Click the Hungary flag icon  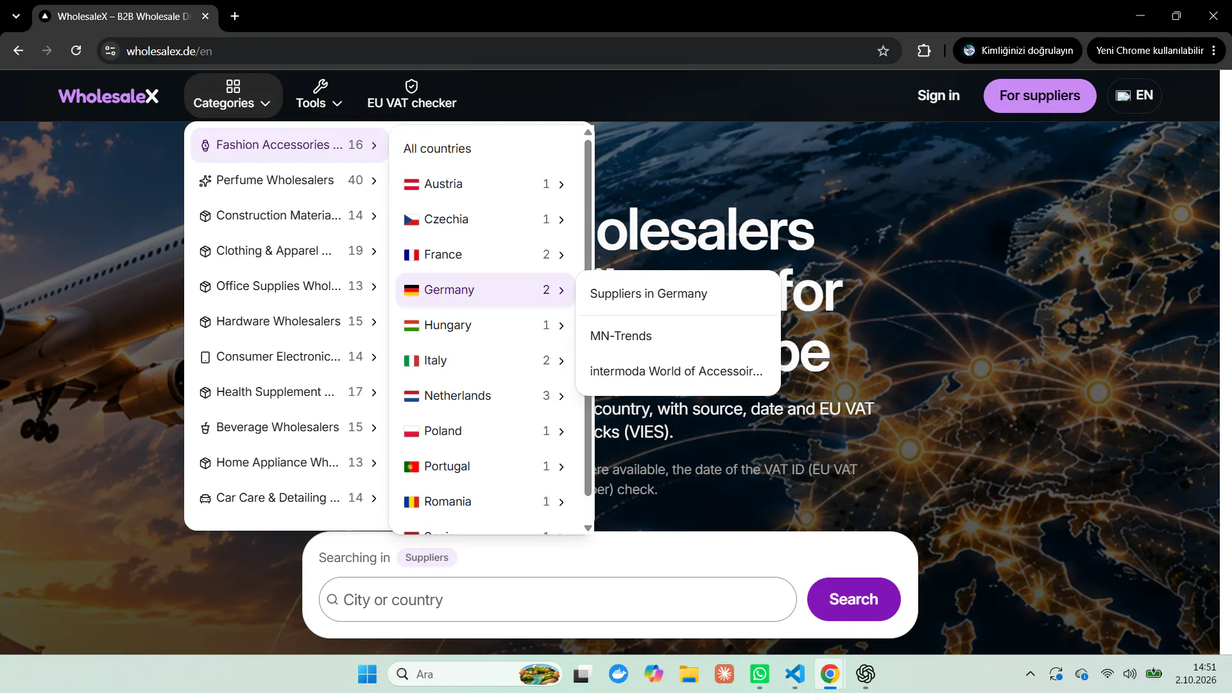pos(411,326)
